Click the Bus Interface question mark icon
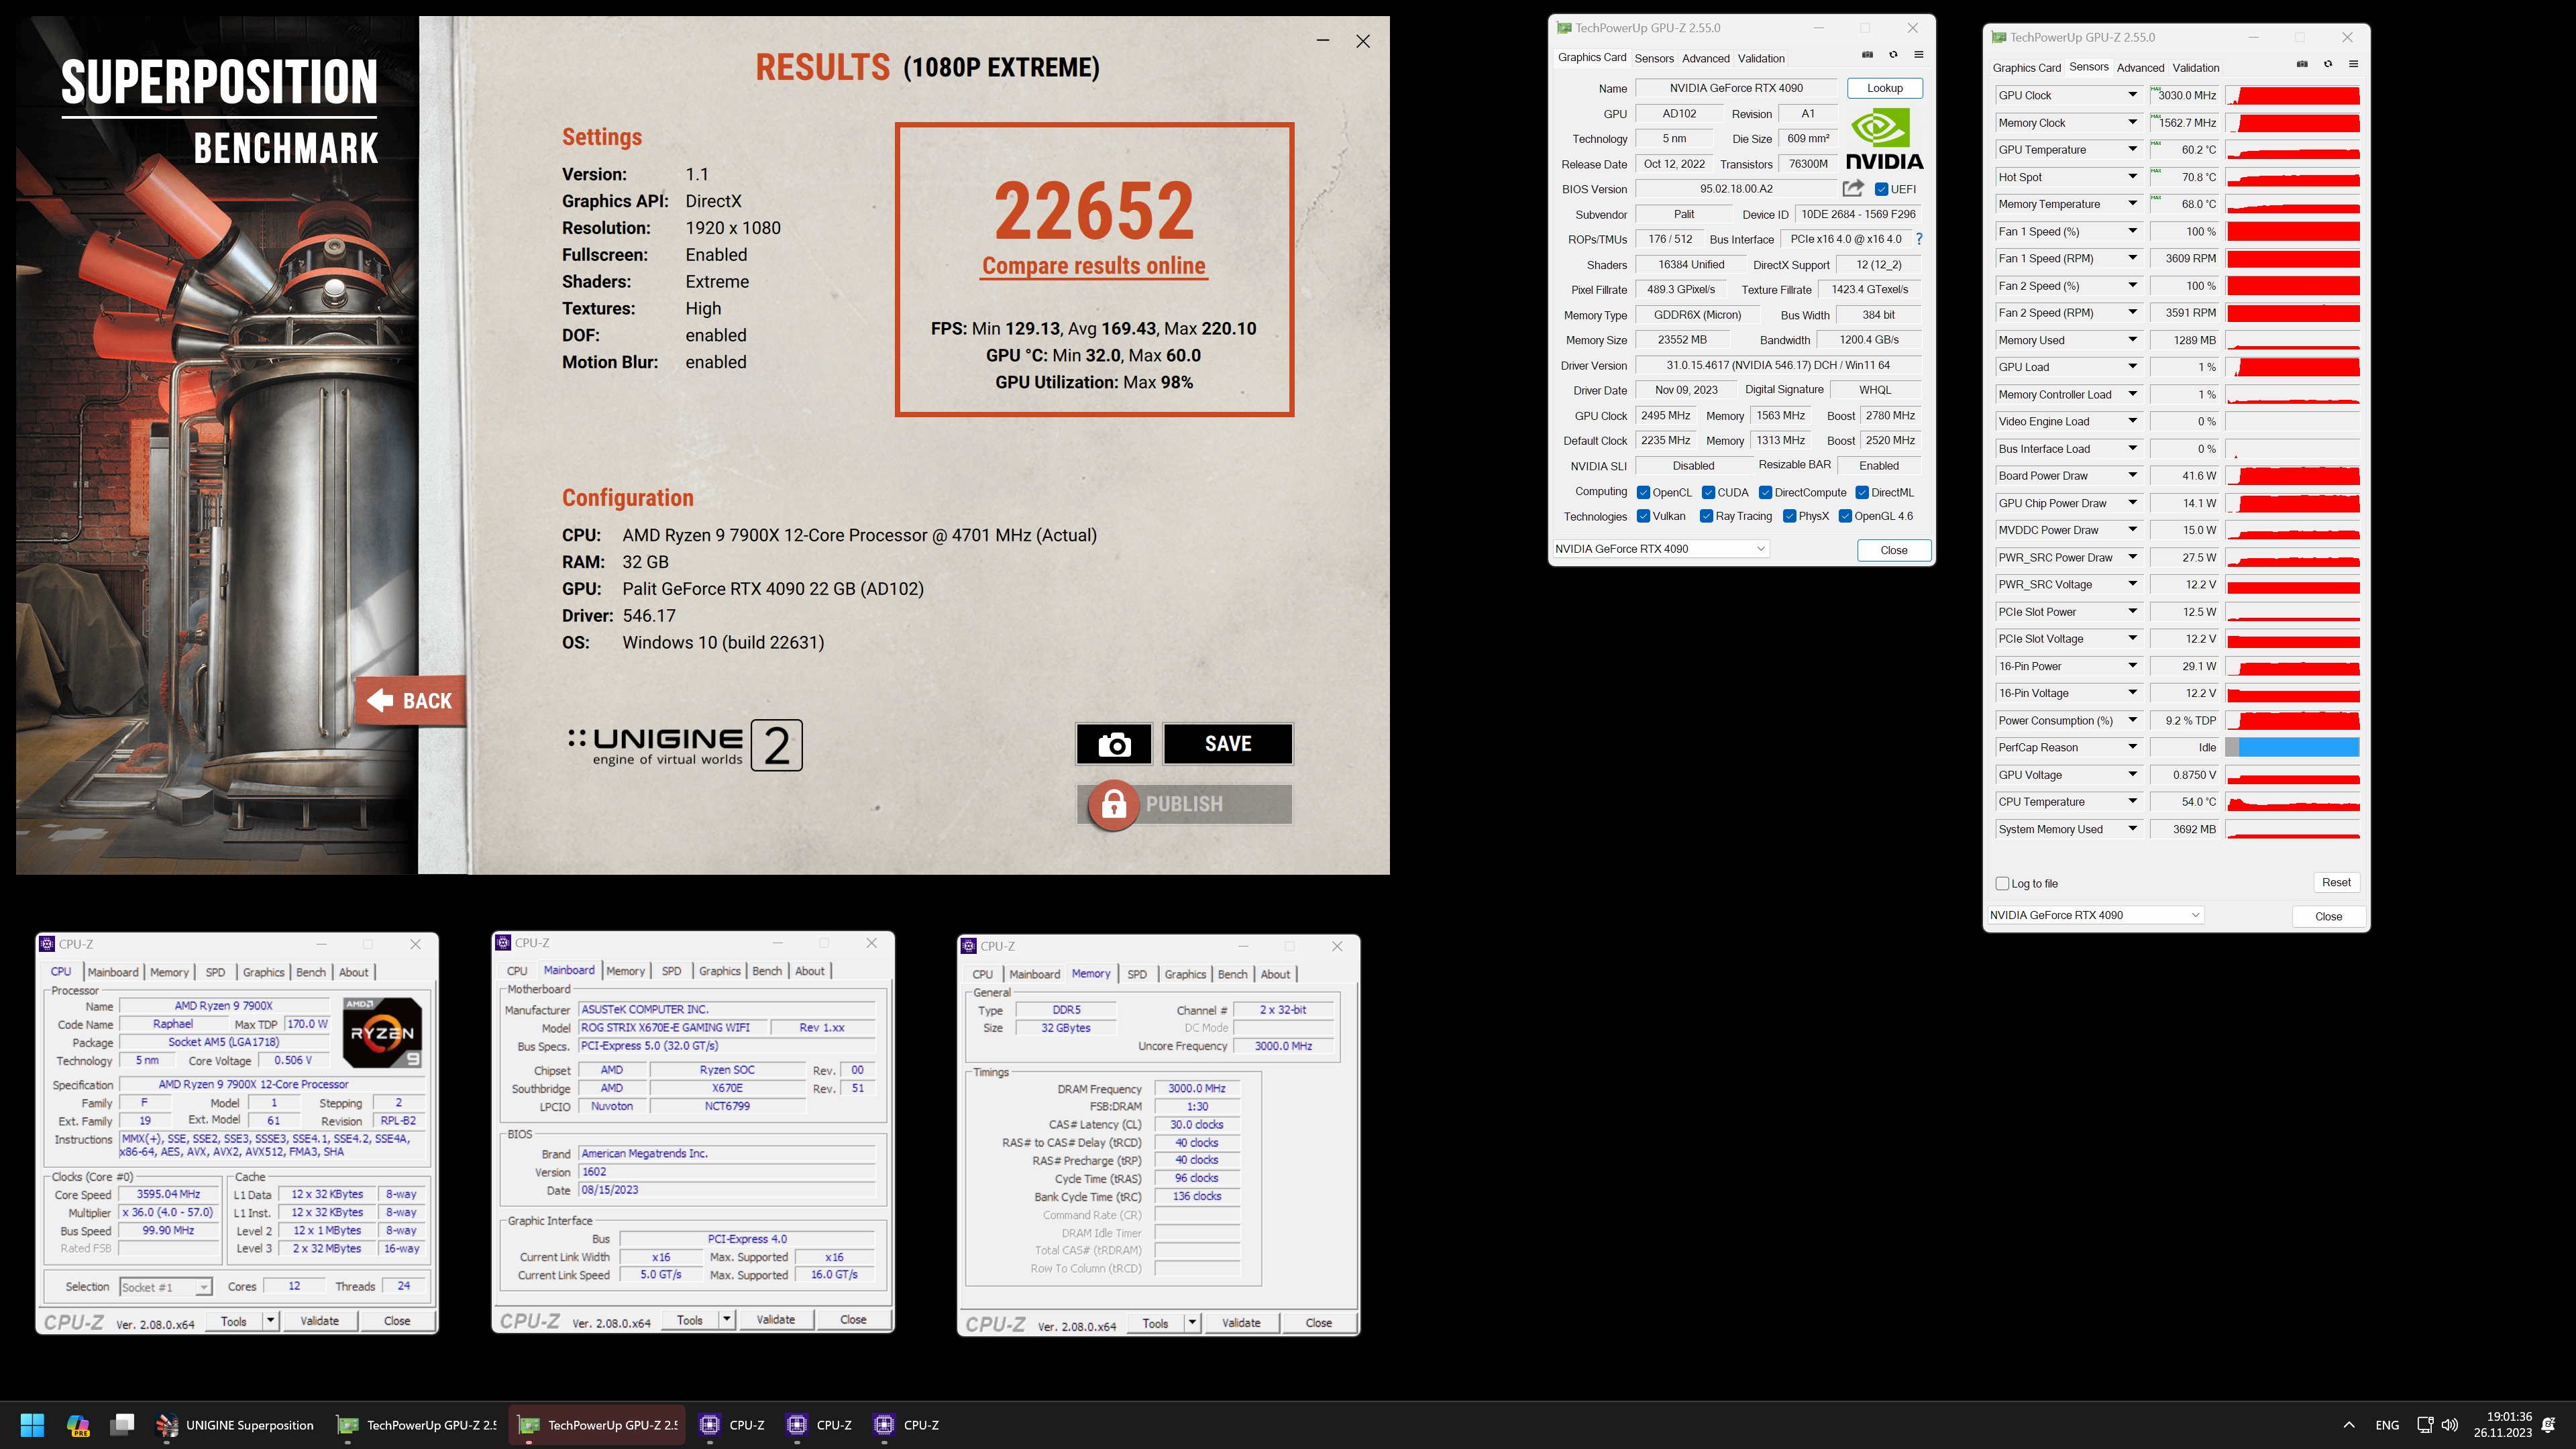This screenshot has width=2576, height=1449. pos(1919,239)
